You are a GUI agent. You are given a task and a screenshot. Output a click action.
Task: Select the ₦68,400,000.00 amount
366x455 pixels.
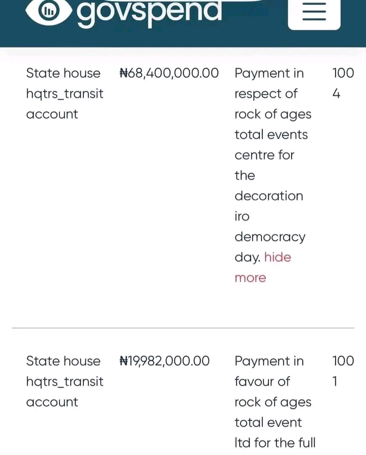point(169,73)
